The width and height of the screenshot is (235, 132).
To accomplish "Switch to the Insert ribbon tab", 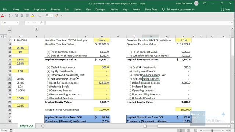I will (26, 10).
